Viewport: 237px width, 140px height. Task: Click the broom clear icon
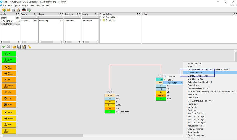click(x=29, y=47)
